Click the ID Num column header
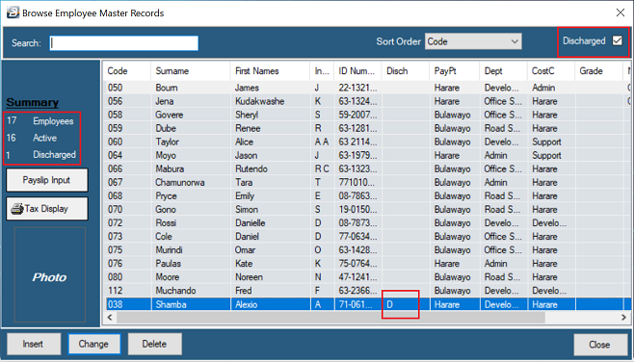 (x=357, y=71)
